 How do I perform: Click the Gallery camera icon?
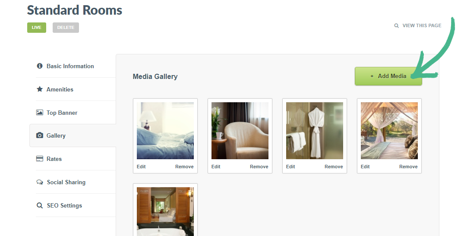coord(39,135)
